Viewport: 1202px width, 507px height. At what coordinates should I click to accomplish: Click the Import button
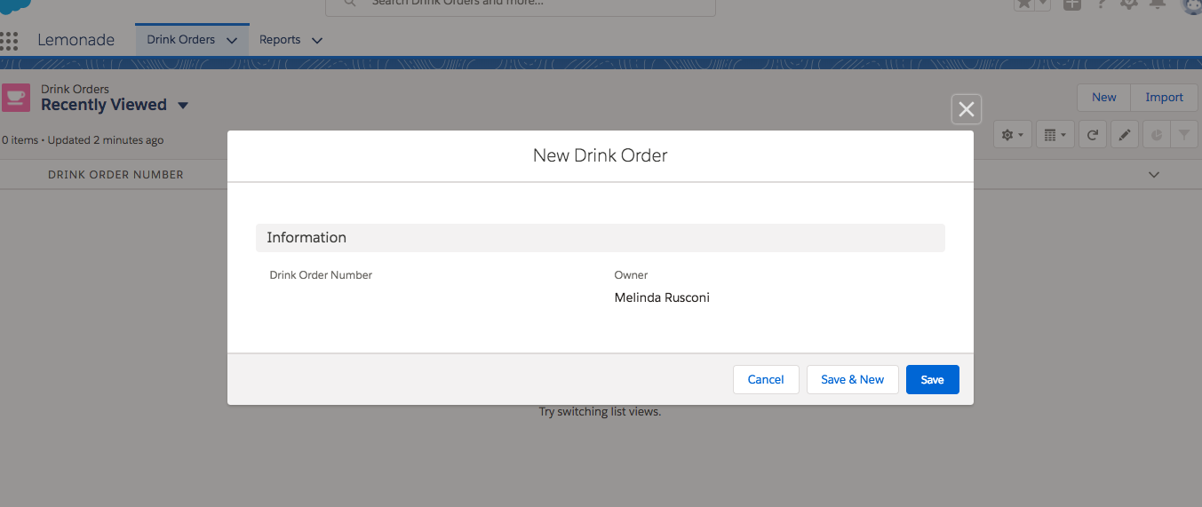(1164, 98)
